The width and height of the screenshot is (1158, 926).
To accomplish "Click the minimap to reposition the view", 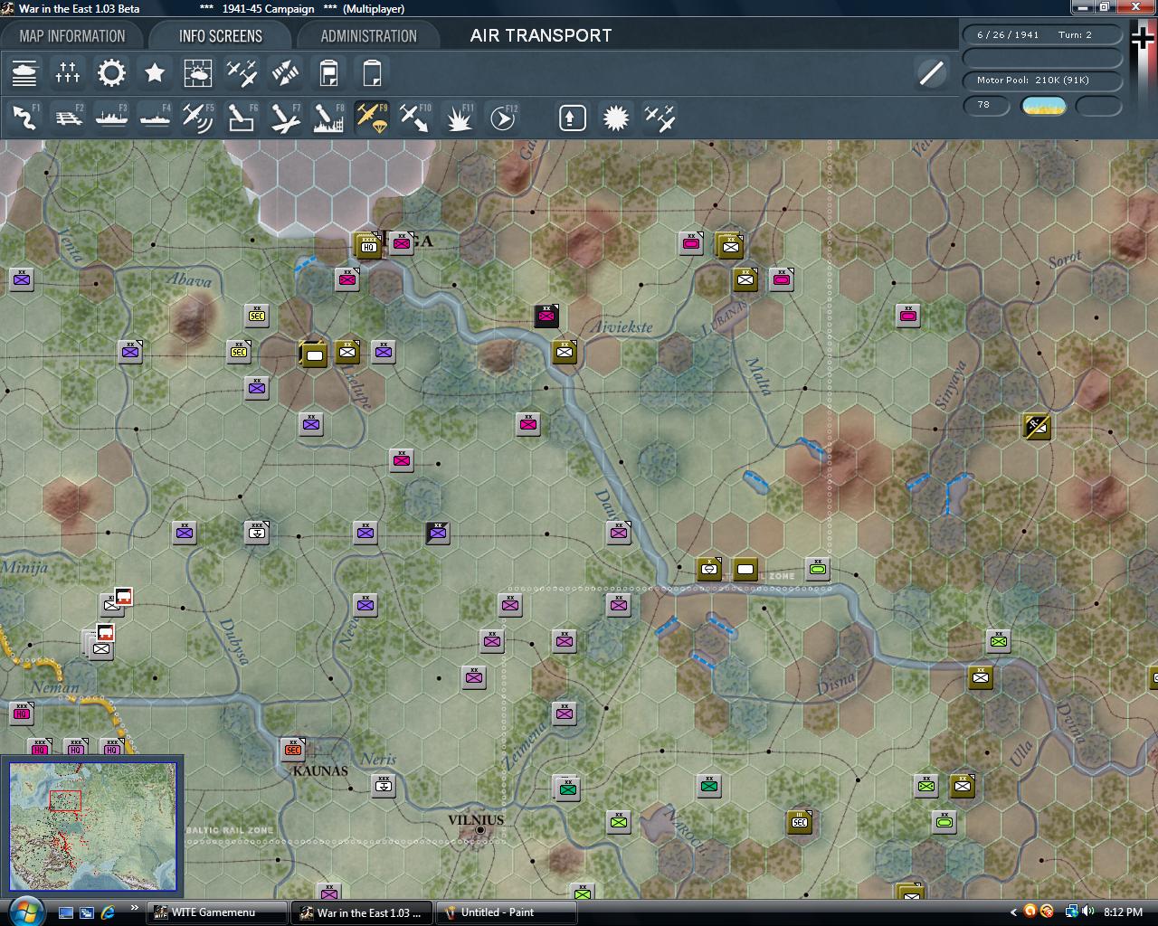I will (x=93, y=825).
